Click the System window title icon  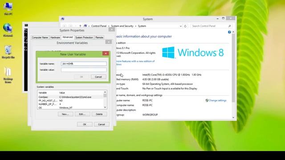[62, 19]
